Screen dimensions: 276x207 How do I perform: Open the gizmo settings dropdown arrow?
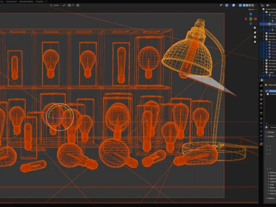click(x=229, y=5)
